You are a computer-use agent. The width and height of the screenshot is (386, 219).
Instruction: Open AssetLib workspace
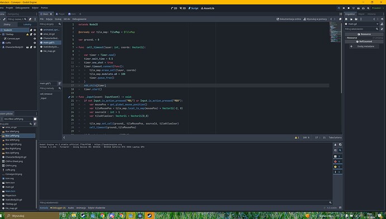[208, 8]
